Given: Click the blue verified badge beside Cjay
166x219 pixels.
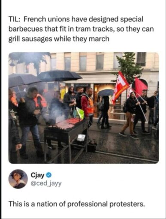Looking at the screenshot, I should [49, 175].
